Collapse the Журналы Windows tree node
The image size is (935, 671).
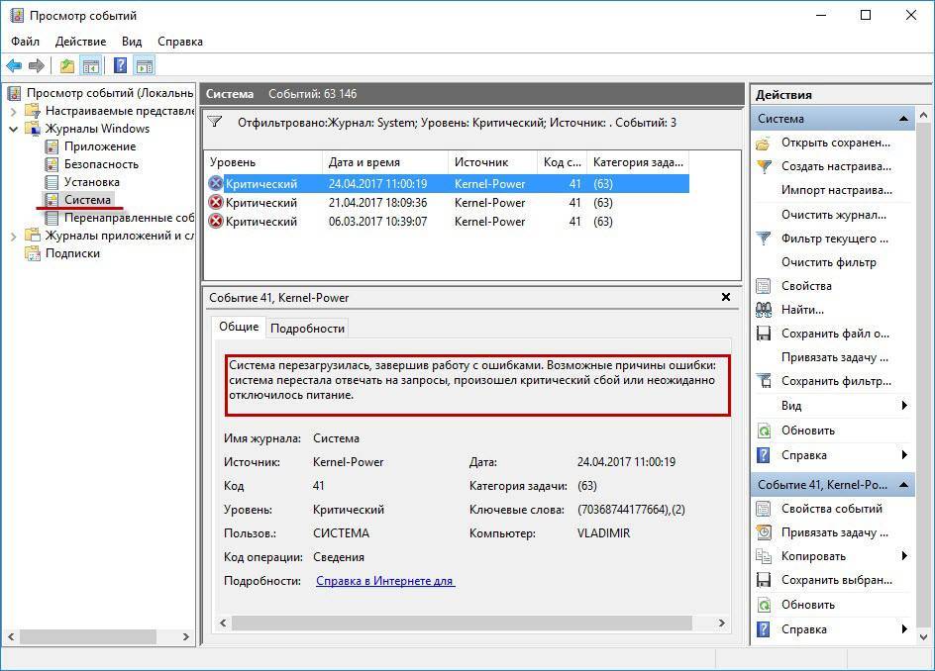pos(13,129)
